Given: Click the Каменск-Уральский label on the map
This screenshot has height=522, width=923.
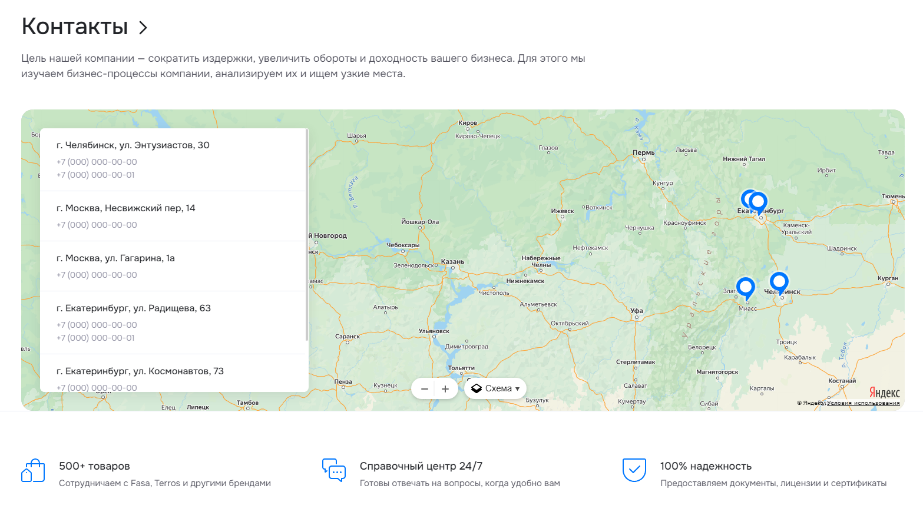Looking at the screenshot, I should (796, 229).
